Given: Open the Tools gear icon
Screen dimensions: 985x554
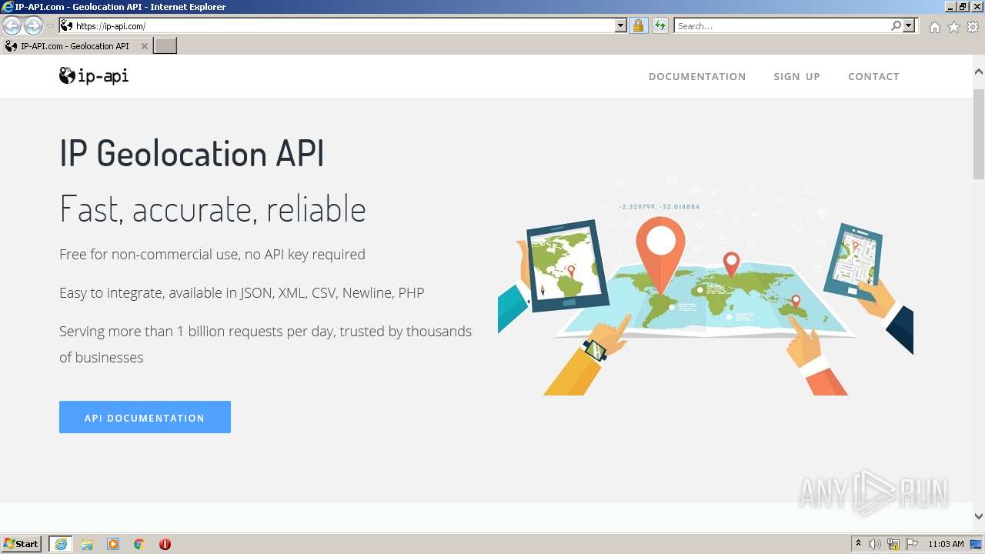Looking at the screenshot, I should click(973, 27).
